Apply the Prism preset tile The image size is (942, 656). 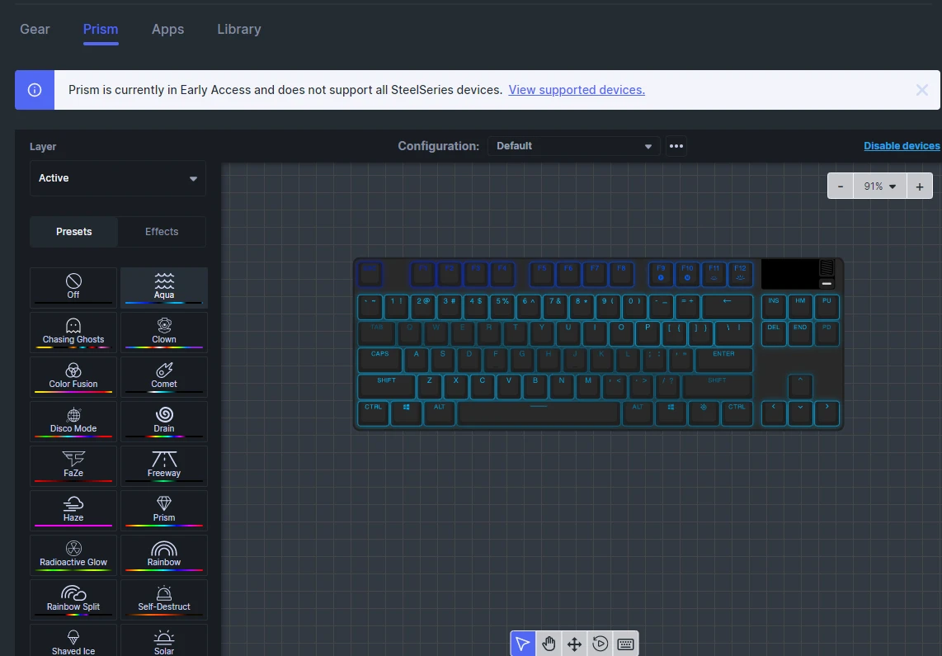(x=164, y=510)
